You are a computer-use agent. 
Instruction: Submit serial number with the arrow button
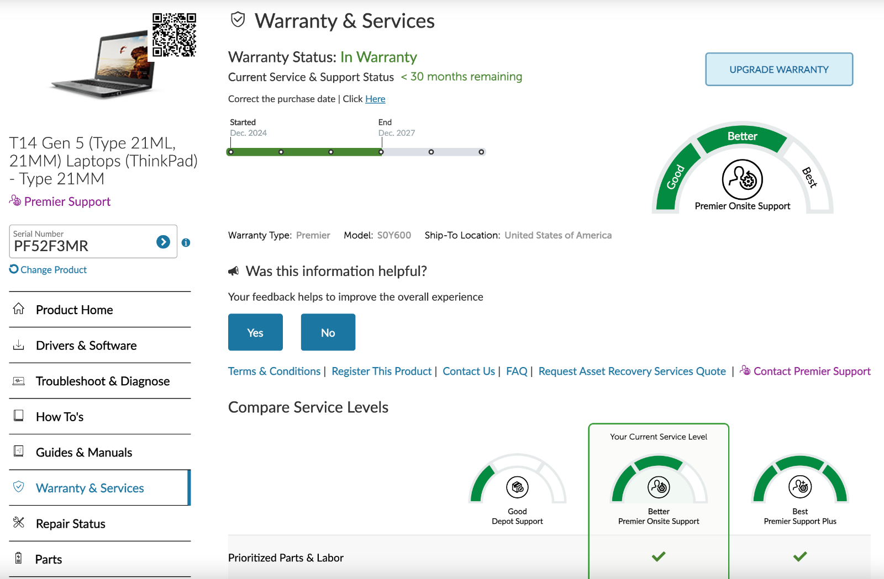pos(163,242)
